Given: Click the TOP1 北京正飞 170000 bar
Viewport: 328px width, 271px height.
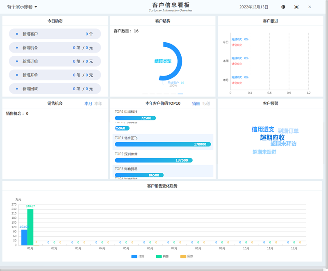Looking at the screenshot, I should point(163,144).
